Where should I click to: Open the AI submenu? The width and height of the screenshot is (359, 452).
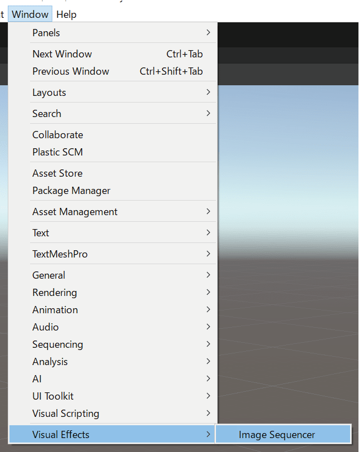point(112,379)
